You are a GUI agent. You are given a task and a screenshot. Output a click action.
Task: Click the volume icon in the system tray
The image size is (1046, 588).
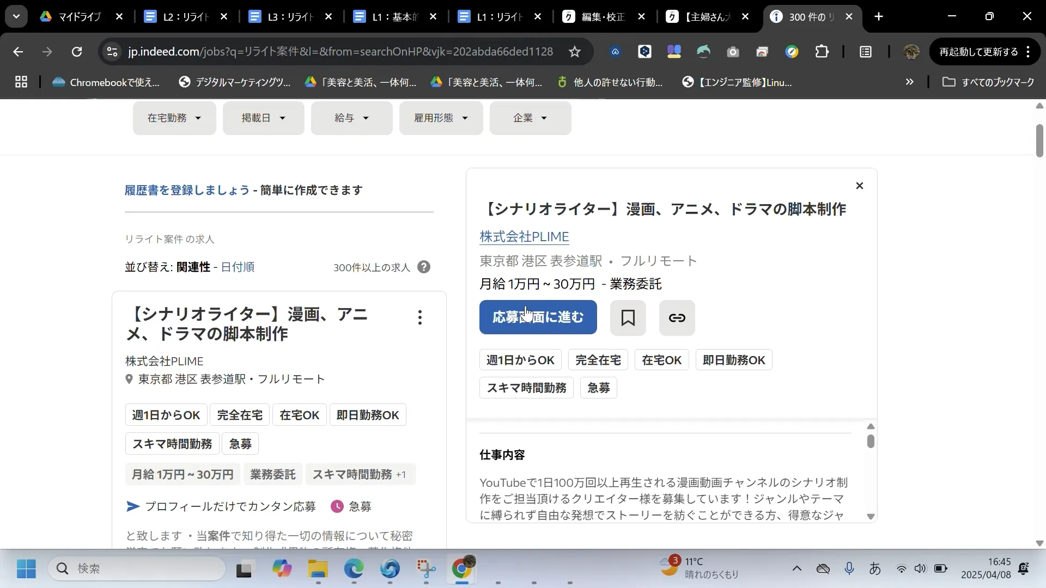point(921,568)
